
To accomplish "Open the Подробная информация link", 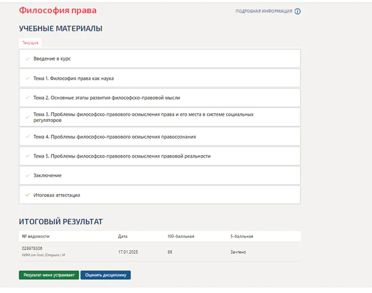I will (264, 11).
